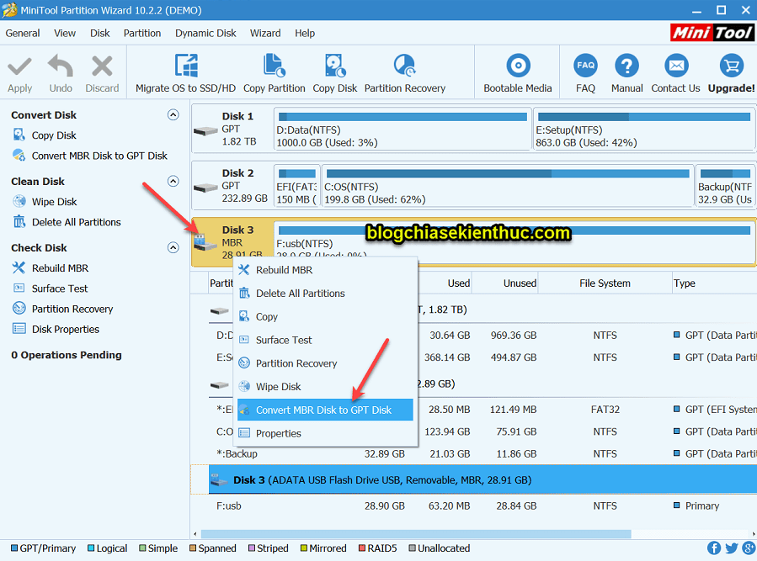
Task: Open Disk Properties in sidebar
Action: [x=66, y=330]
